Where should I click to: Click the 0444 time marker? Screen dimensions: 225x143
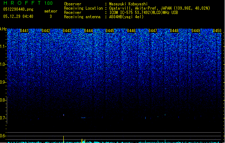[x=88, y=31]
